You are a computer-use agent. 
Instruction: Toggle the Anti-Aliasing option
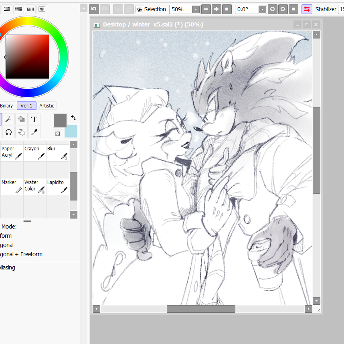point(8,268)
